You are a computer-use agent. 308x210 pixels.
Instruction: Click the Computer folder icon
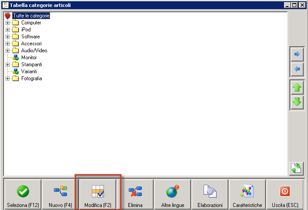[15, 23]
